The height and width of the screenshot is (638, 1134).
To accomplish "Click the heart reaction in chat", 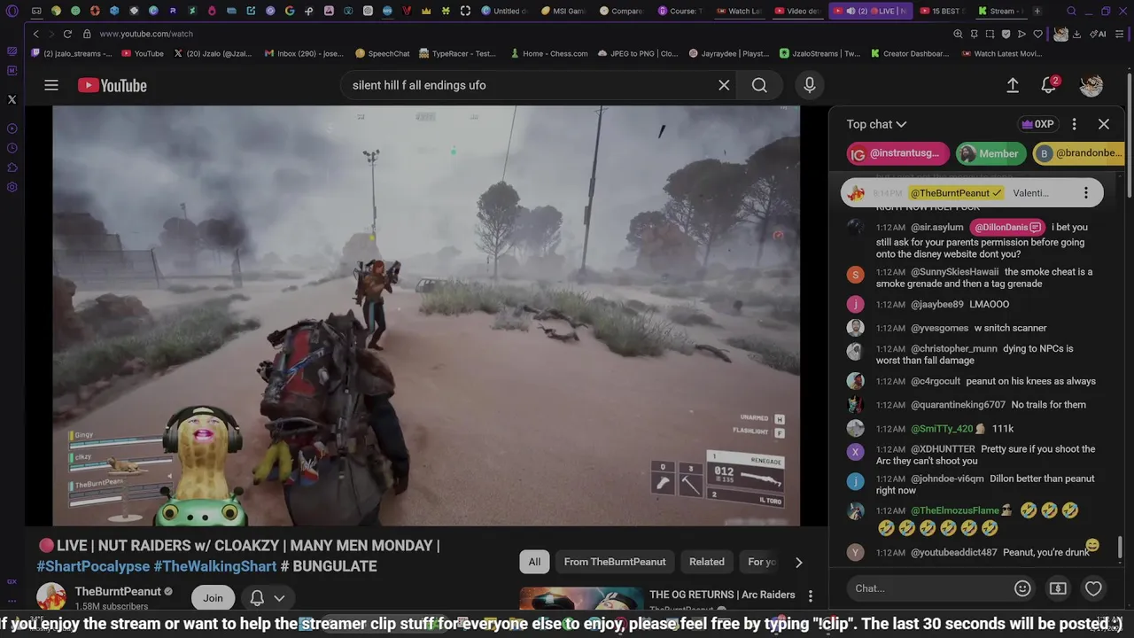I will pos(1093,588).
